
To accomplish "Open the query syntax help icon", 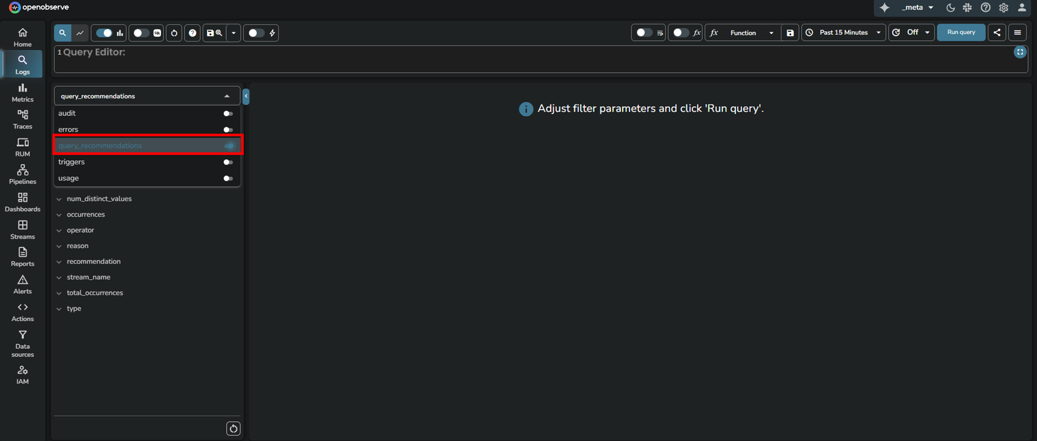I will coord(192,33).
